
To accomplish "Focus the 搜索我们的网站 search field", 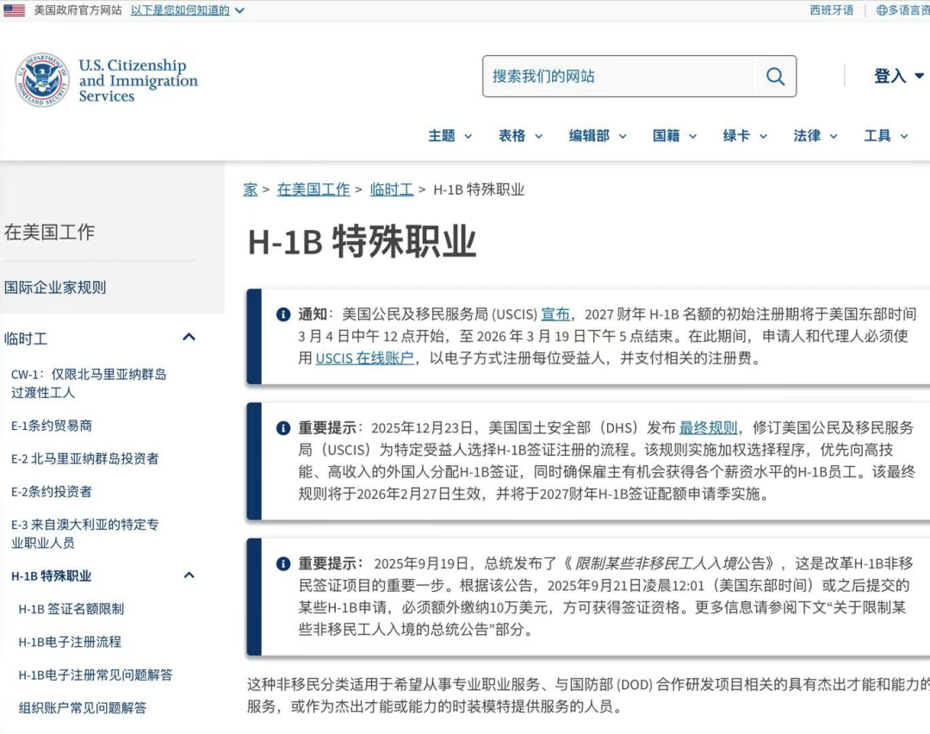I will coord(617,76).
